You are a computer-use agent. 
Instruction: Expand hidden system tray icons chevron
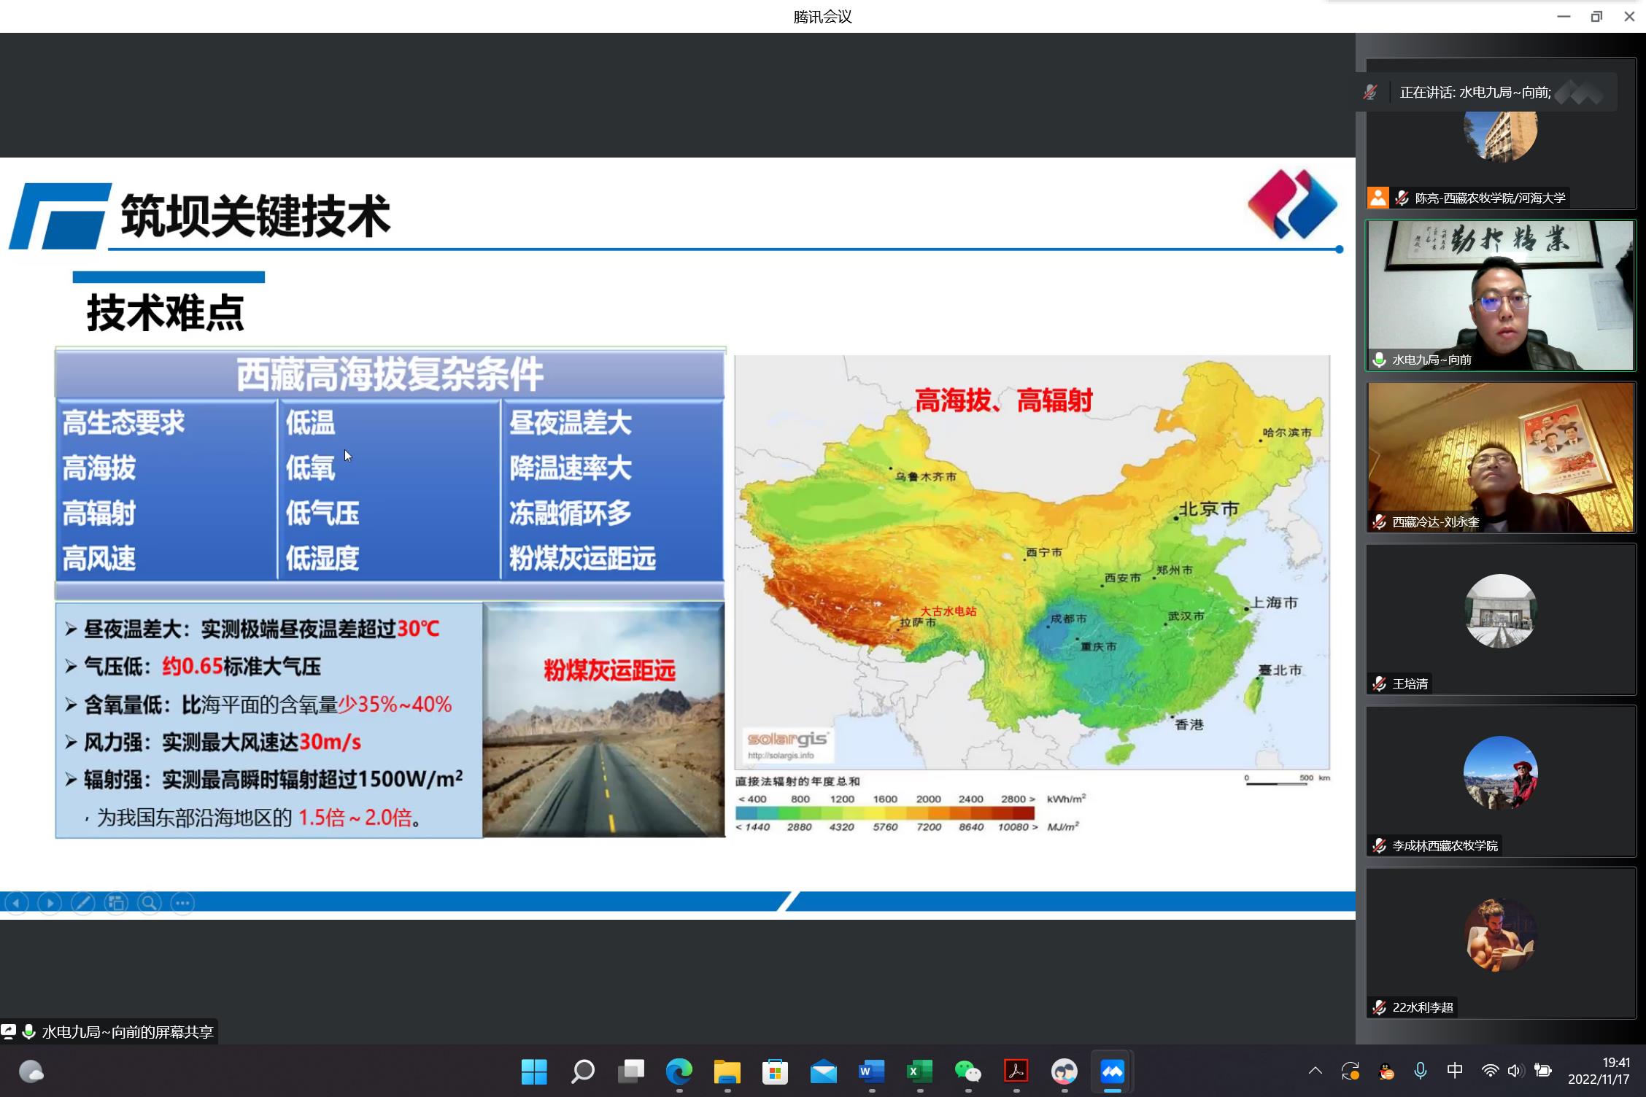(1315, 1071)
